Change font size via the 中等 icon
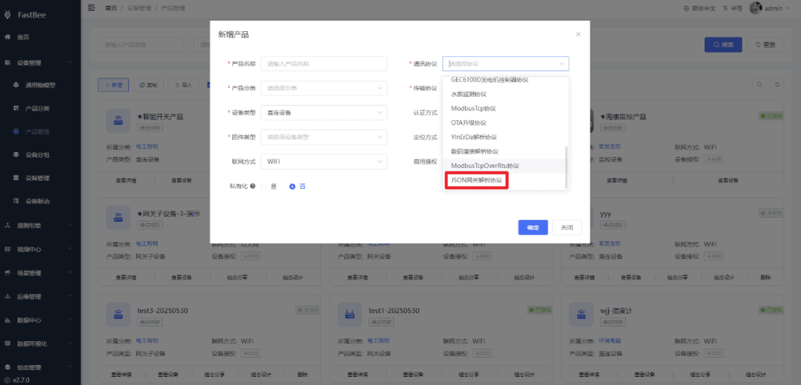The image size is (801, 385). tap(725, 8)
